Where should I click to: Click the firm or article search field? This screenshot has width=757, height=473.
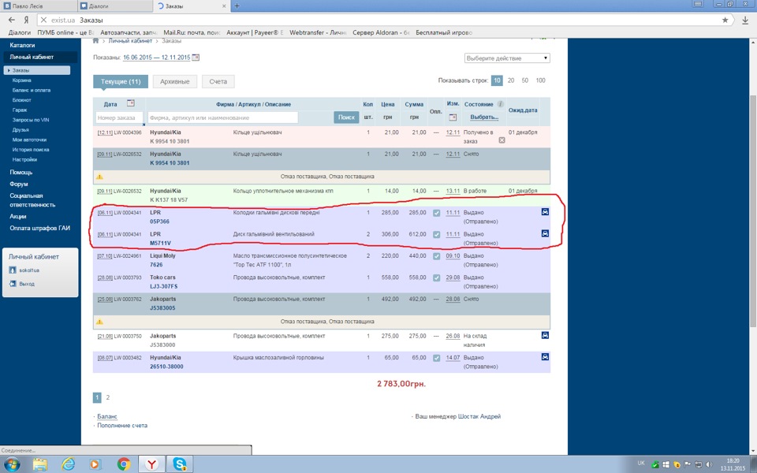222,117
